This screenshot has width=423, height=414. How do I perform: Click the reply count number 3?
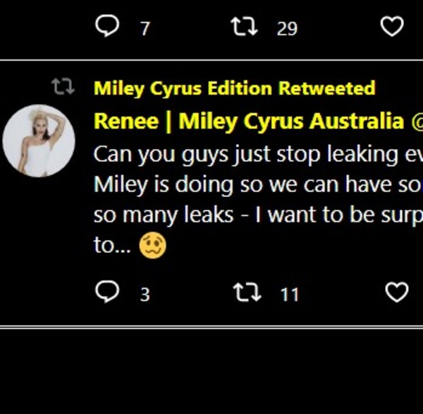pos(145,294)
